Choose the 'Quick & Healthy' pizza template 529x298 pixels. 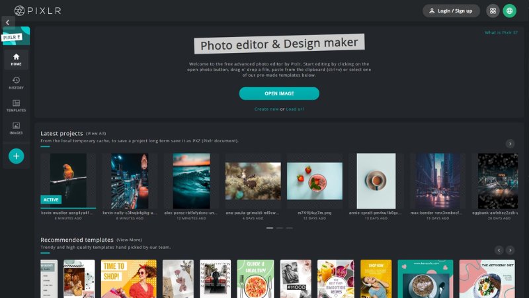[x=255, y=279]
